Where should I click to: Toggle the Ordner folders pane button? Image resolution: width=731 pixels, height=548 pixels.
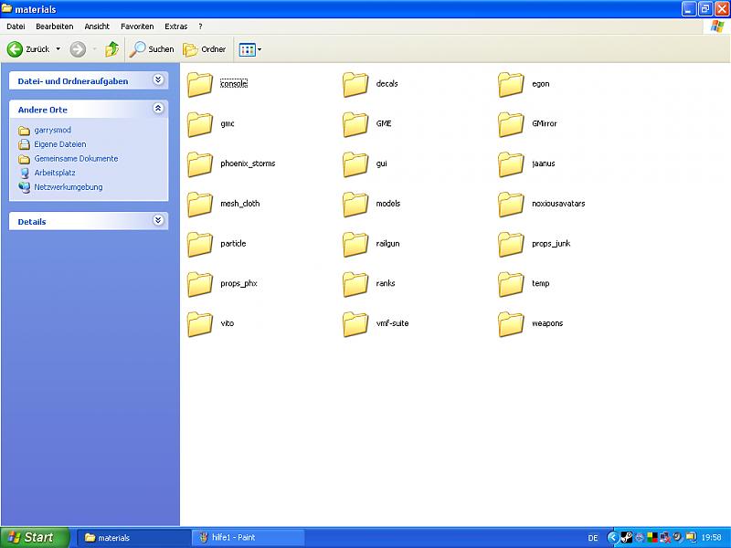[x=205, y=49]
